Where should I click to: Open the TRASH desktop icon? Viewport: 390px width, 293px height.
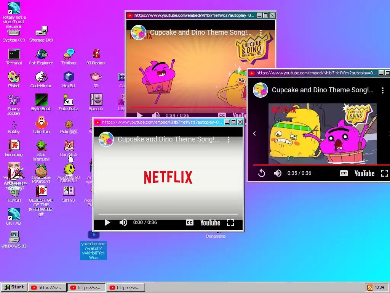coord(14,195)
